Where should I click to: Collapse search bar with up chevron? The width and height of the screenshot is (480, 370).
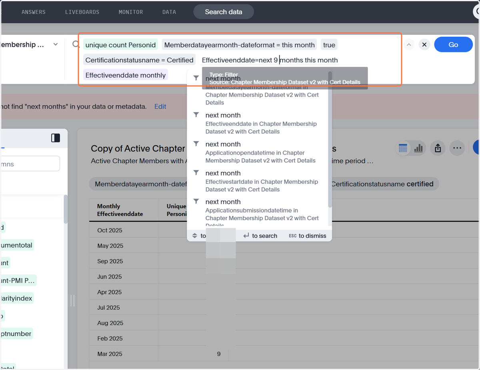[x=409, y=45]
